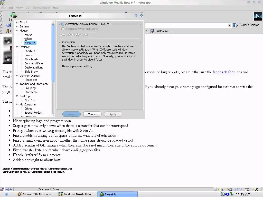Open the File menu in Netscape
This screenshot has width=263, height=197.
pyautogui.click(x=3, y=8)
